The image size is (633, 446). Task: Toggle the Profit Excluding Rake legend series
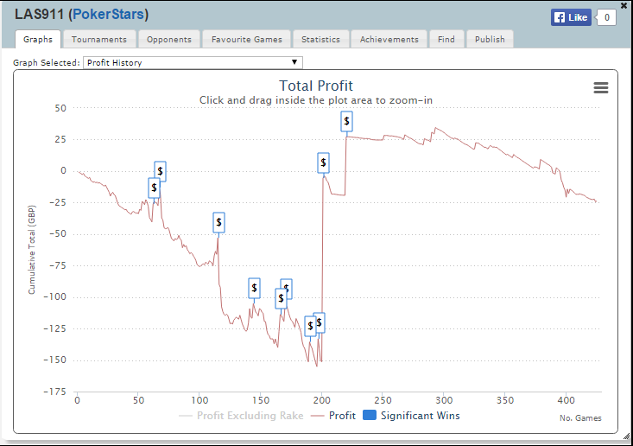(x=241, y=416)
